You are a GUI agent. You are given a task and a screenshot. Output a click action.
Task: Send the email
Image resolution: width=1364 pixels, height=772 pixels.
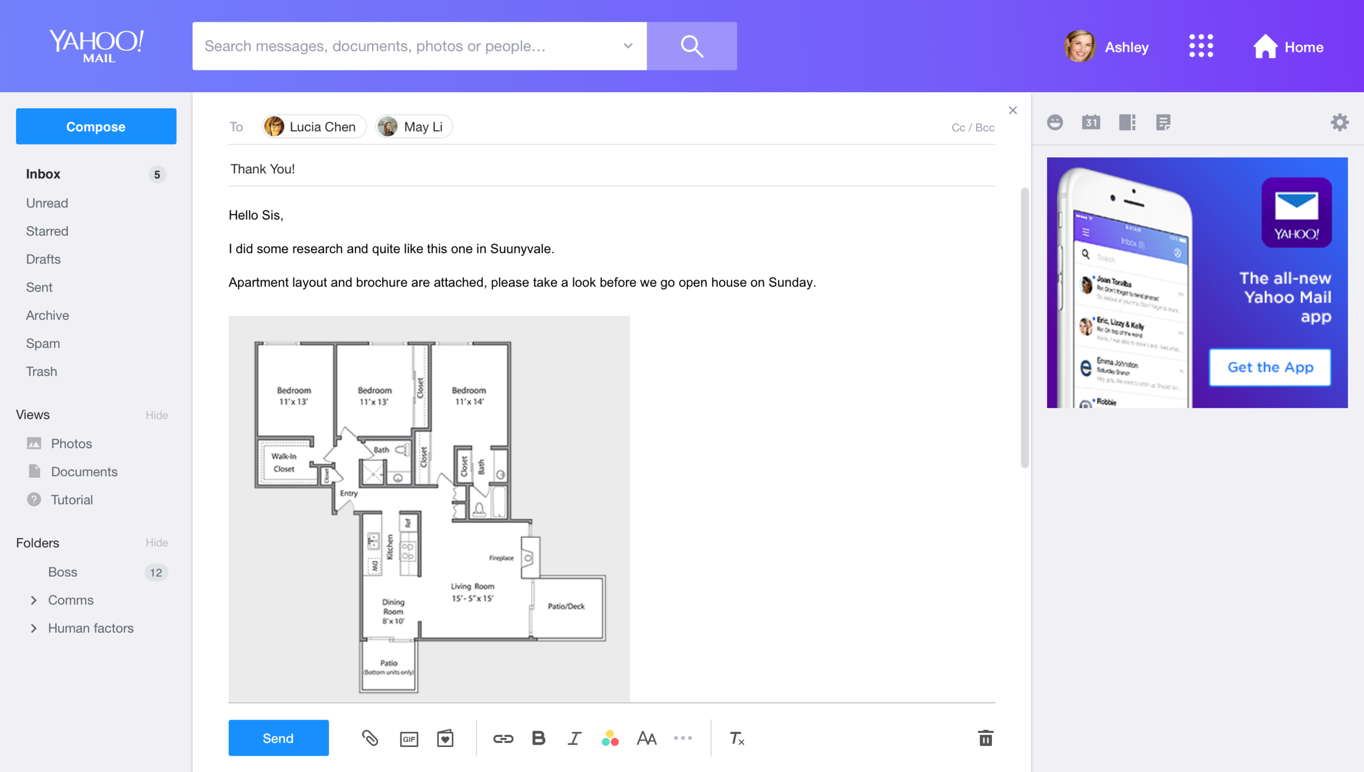(278, 738)
